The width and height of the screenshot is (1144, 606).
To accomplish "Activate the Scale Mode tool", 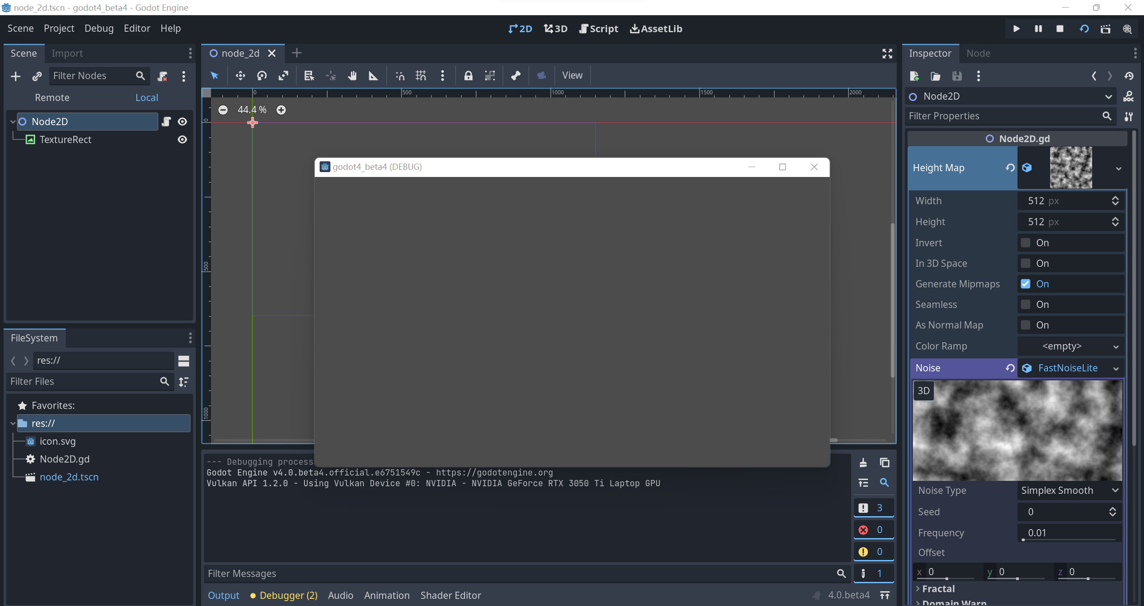I will tap(283, 76).
